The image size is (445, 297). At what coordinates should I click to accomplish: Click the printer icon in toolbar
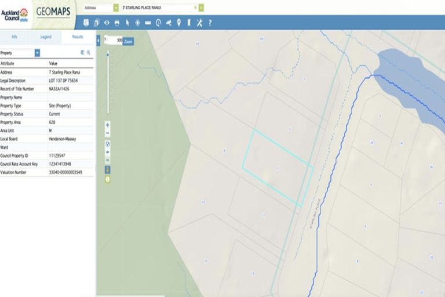point(117,23)
